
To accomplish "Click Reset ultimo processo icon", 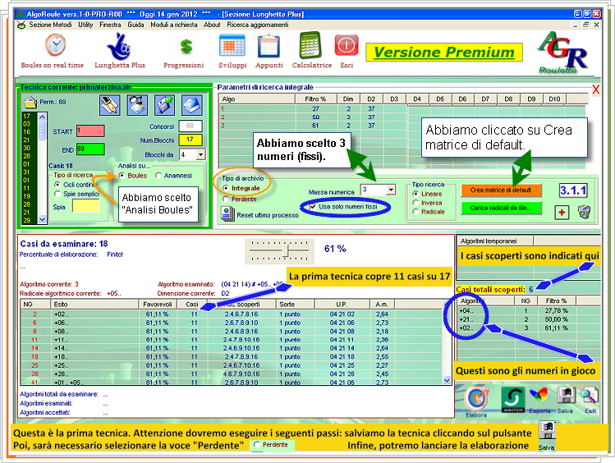I will coord(227,213).
